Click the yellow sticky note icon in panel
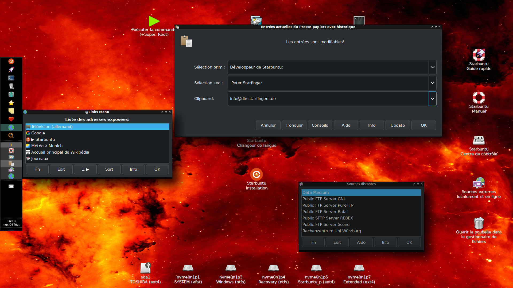The width and height of the screenshot is (513, 288). 11,111
